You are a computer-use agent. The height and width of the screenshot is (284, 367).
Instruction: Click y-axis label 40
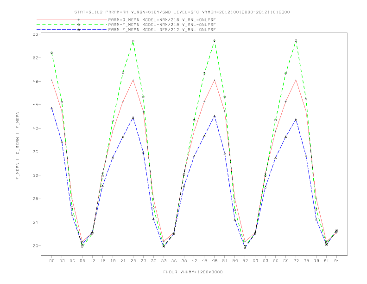36,128
